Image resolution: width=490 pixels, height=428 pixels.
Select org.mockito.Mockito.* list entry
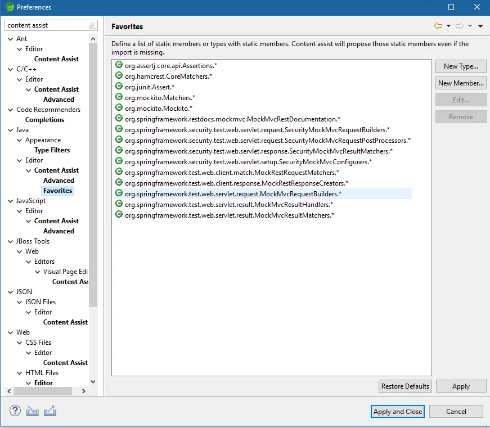(x=159, y=109)
